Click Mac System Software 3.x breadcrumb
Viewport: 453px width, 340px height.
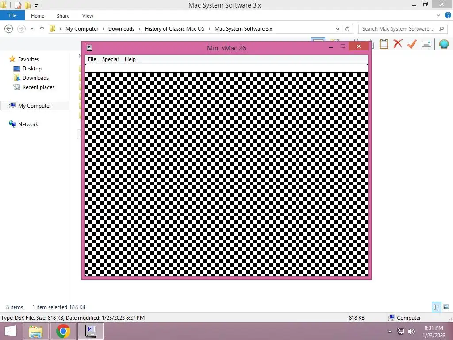[x=243, y=29]
